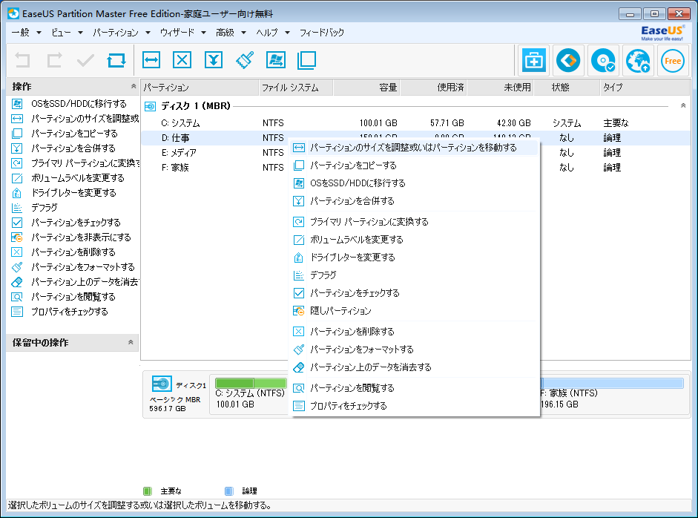Click the format partition brush toolbar icon
The image size is (698, 518).
pos(245,60)
